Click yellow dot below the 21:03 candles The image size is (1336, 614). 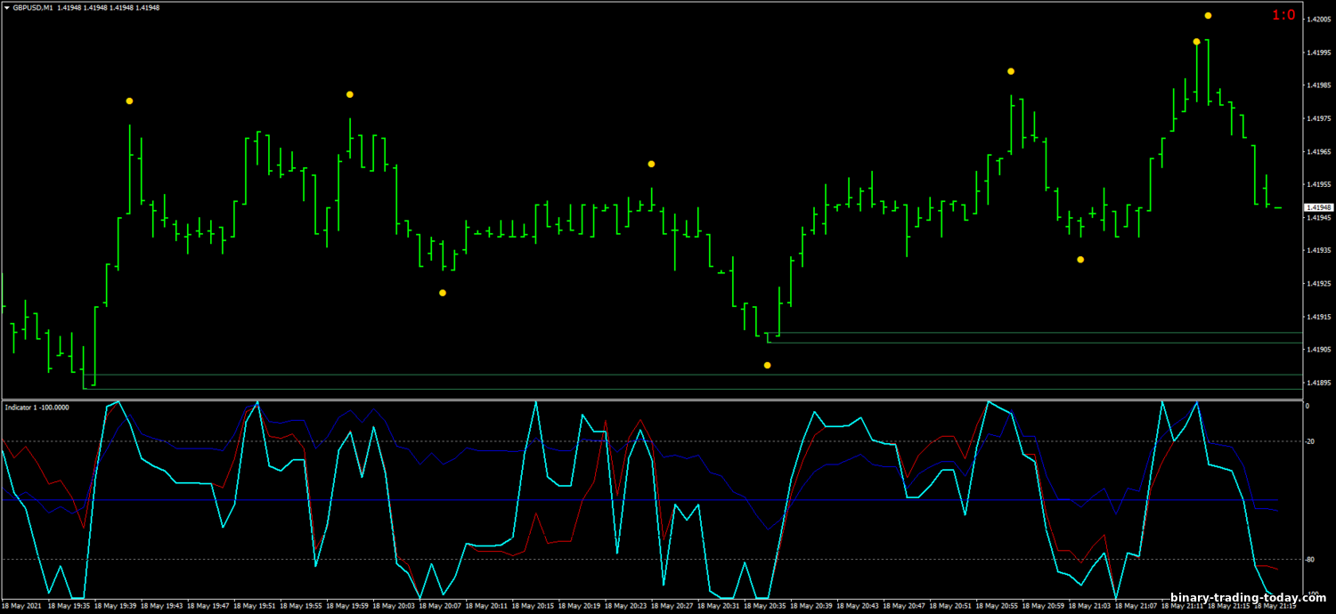(1080, 260)
